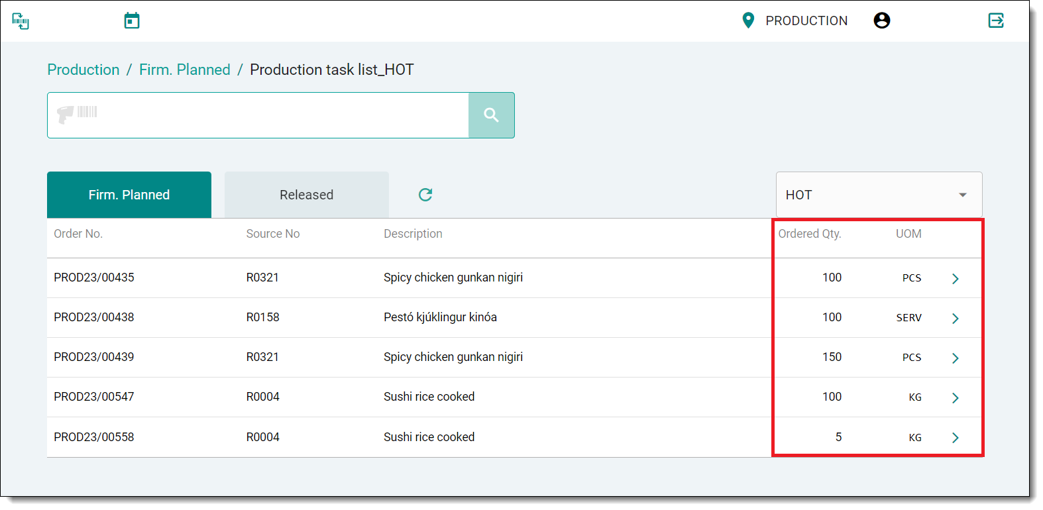Click the barcode scanner icon in top-left
Viewport: 1043px width, 510px height.
point(21,21)
